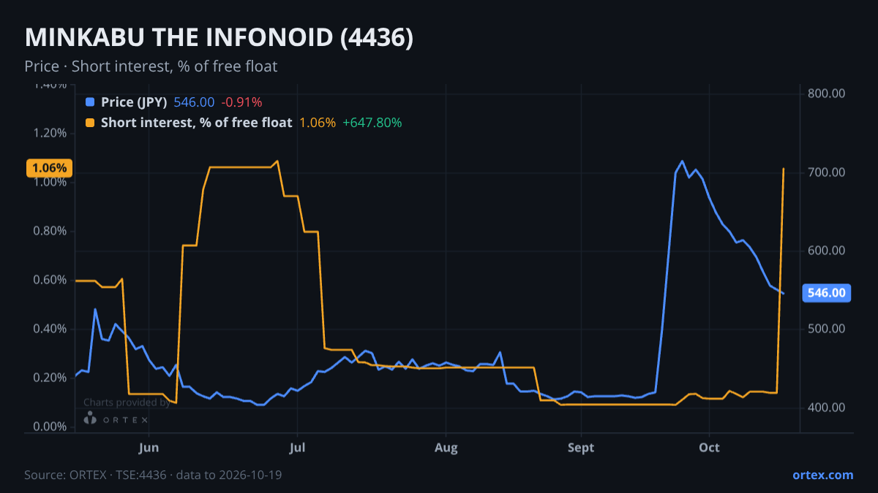Click the +647.80% short interest change
Screen dimensions: 878x493
point(372,123)
